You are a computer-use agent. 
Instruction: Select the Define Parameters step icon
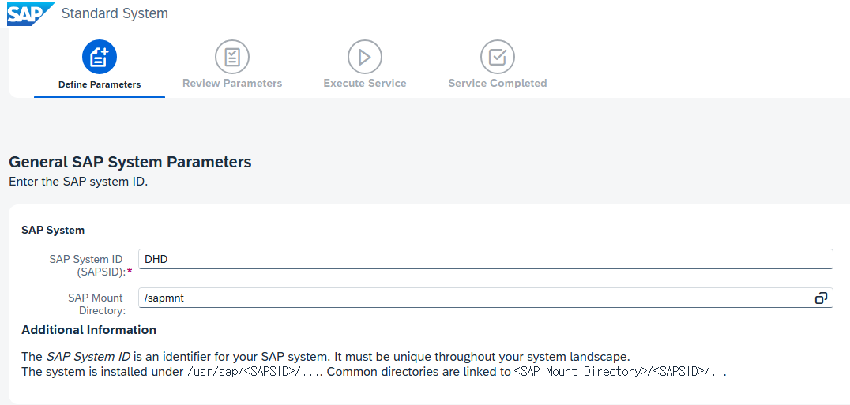[100, 57]
